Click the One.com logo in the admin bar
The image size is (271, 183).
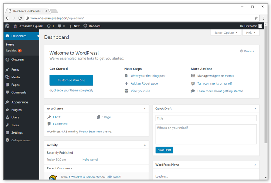(x=85, y=26)
